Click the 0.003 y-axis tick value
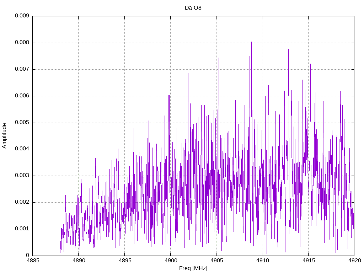 click(22, 176)
